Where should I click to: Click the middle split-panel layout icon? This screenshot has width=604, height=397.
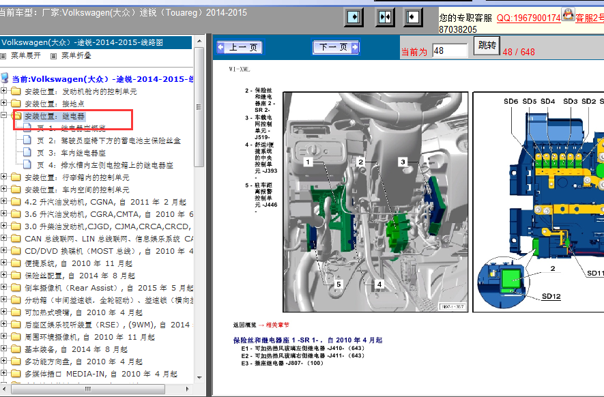pos(384,17)
